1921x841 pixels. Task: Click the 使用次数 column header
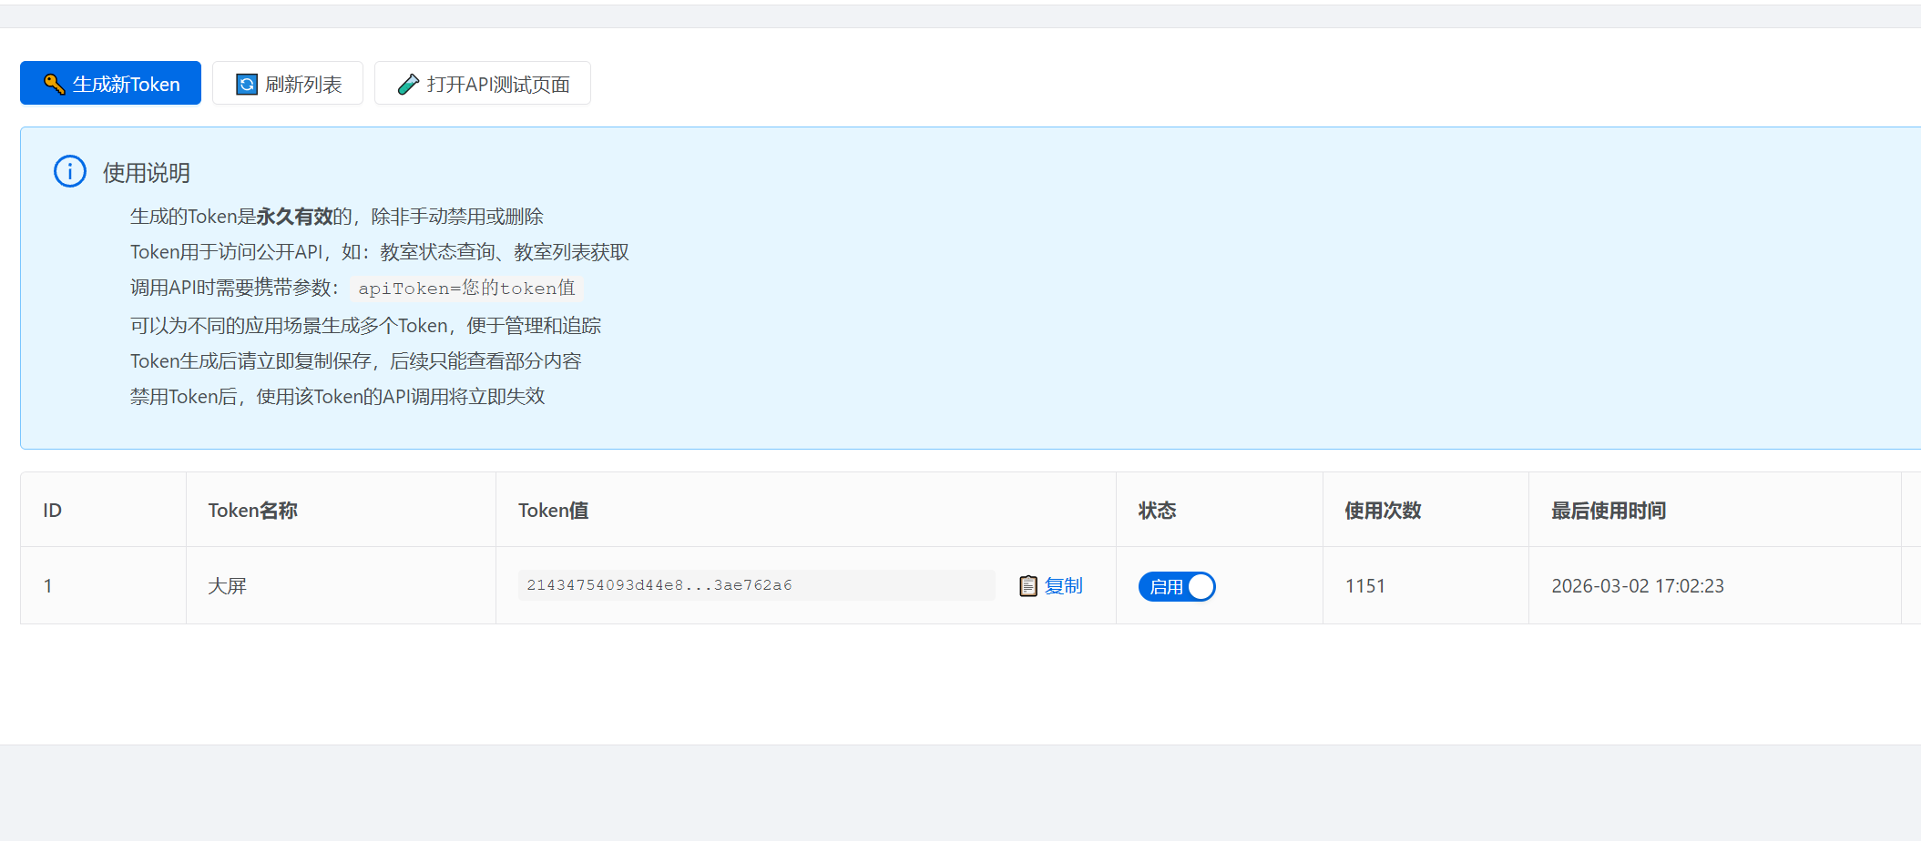1383,511
